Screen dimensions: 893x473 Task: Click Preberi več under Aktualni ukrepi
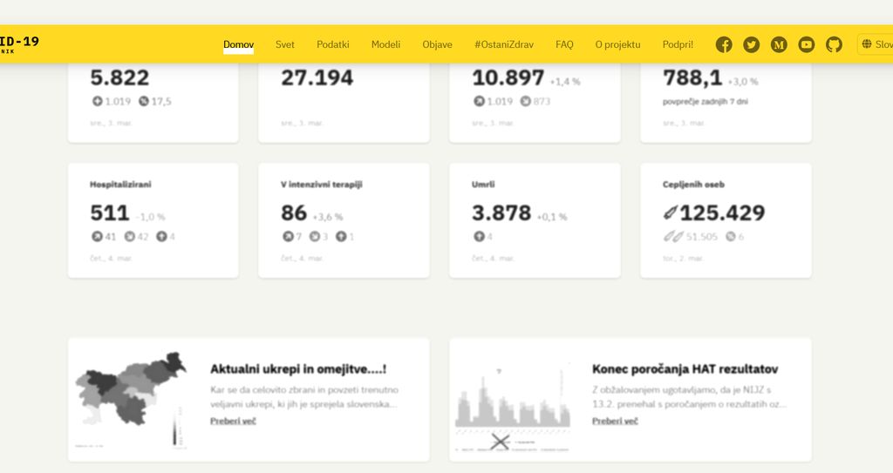pyautogui.click(x=233, y=421)
